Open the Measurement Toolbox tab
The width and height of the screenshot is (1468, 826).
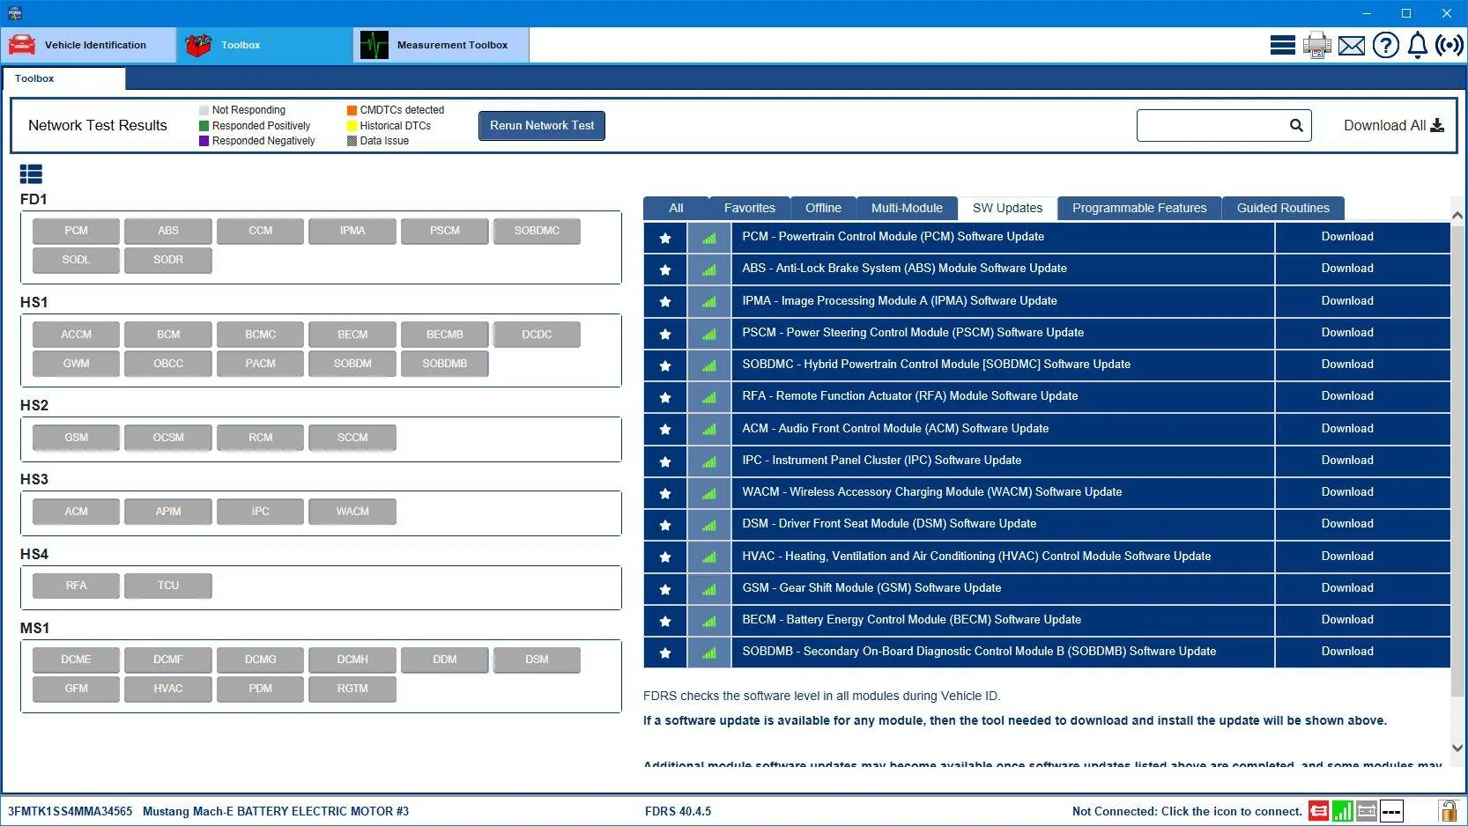(441, 45)
